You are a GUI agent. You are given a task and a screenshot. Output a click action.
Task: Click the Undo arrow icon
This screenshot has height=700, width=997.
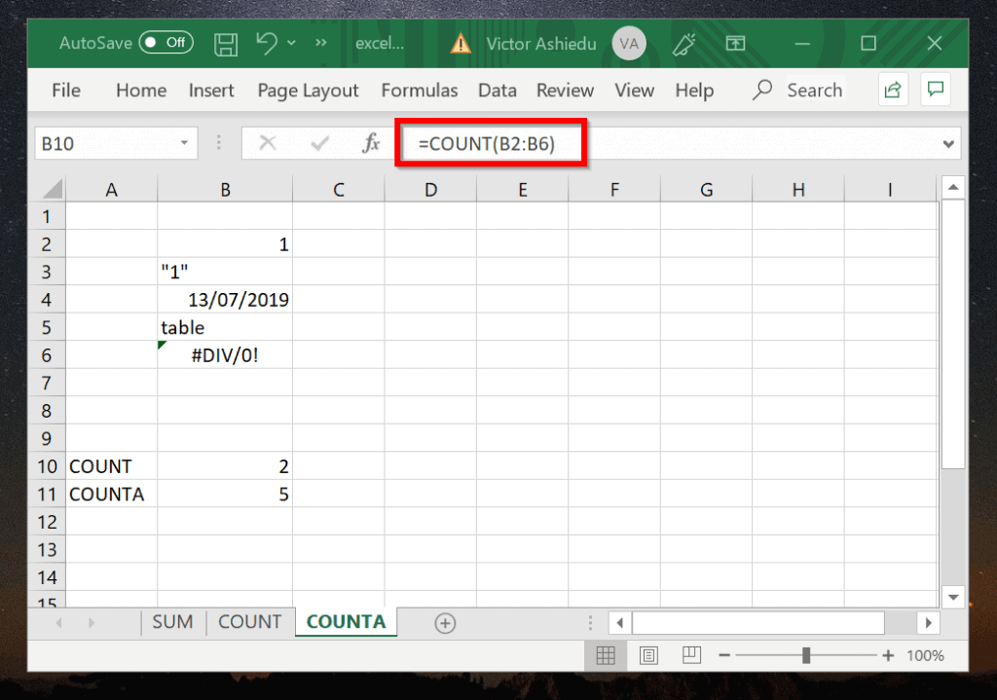[267, 43]
